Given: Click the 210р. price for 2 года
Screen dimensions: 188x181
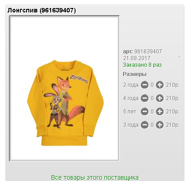Looking at the screenshot, I should (x=172, y=85).
